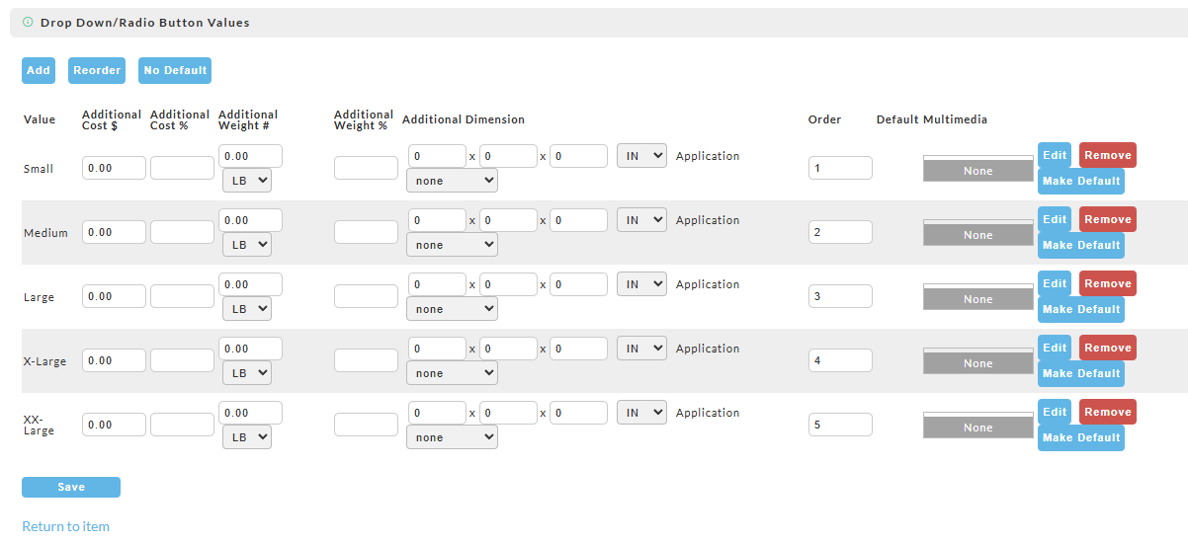Open the LB weight unit dropdown for Medium

[x=247, y=245]
